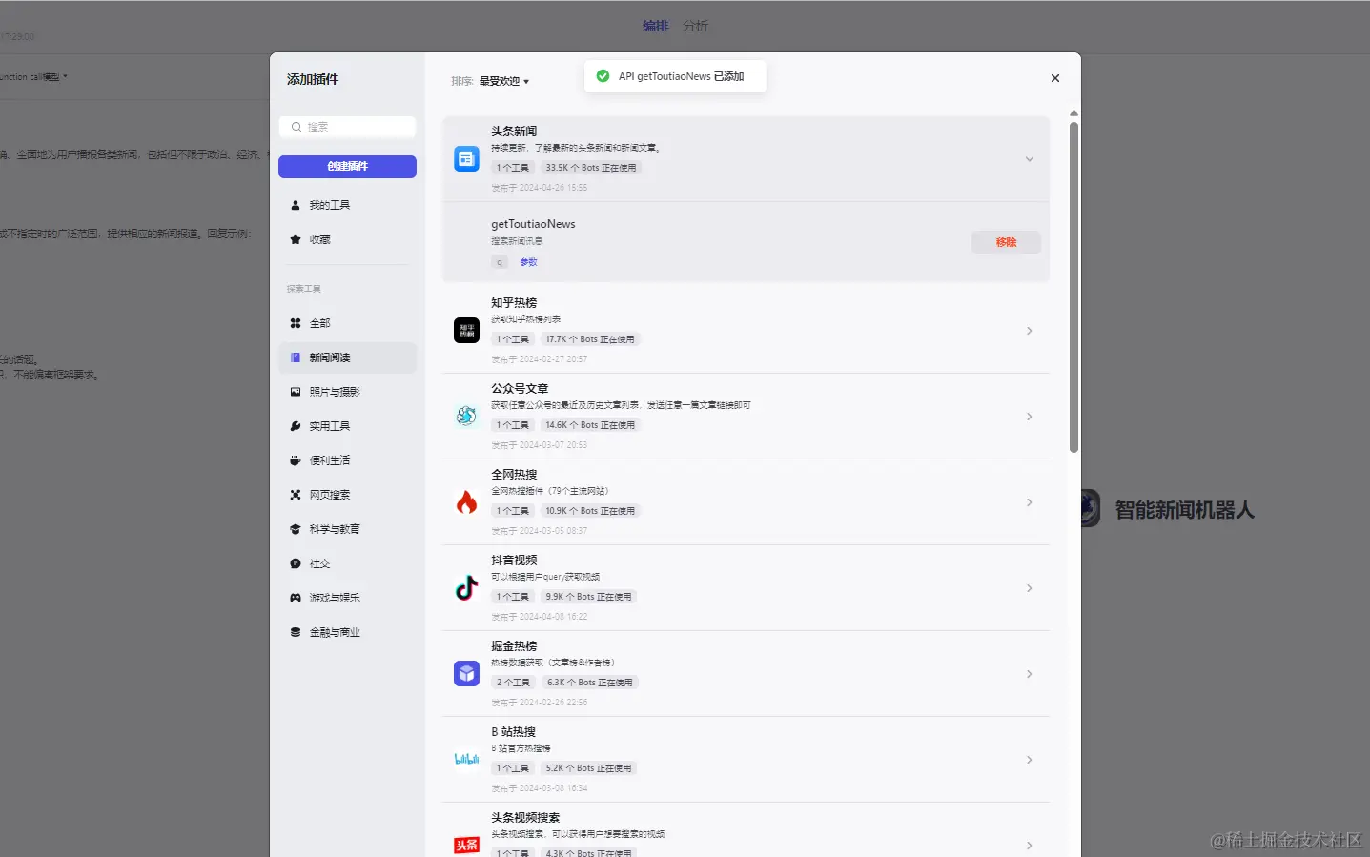The height and width of the screenshot is (857, 1370).
Task: Click the 创建插件 button
Action: click(347, 166)
